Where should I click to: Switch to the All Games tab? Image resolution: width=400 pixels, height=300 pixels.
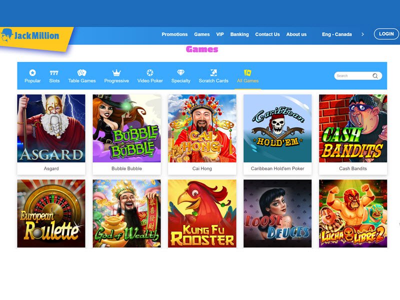pos(247,76)
